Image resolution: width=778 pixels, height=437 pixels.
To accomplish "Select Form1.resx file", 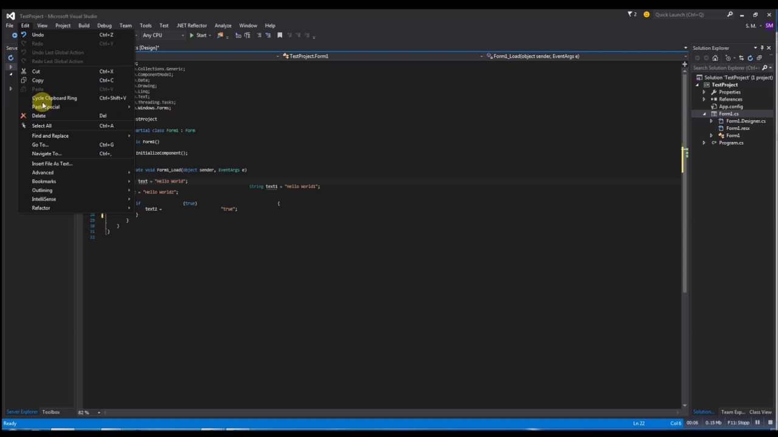I will (738, 129).
